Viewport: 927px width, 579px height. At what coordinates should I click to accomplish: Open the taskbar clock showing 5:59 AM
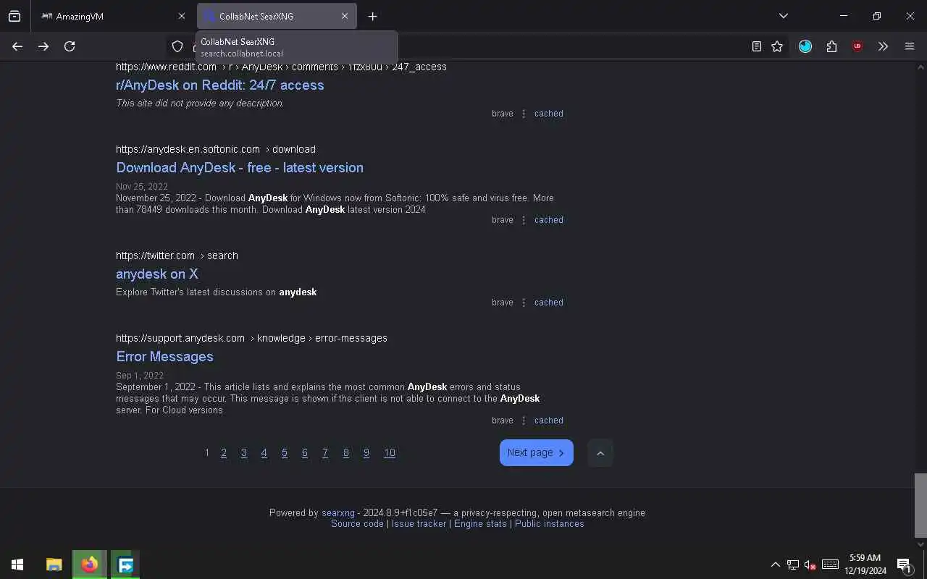pyautogui.click(x=865, y=565)
